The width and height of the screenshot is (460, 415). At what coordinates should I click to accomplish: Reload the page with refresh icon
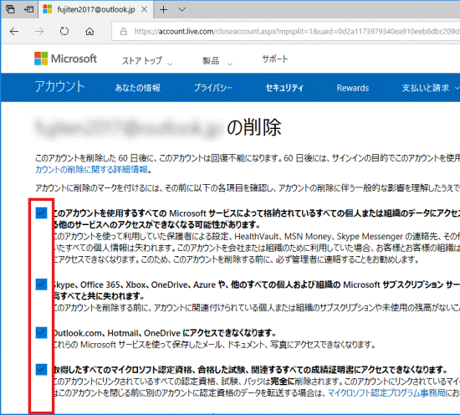coord(64,31)
